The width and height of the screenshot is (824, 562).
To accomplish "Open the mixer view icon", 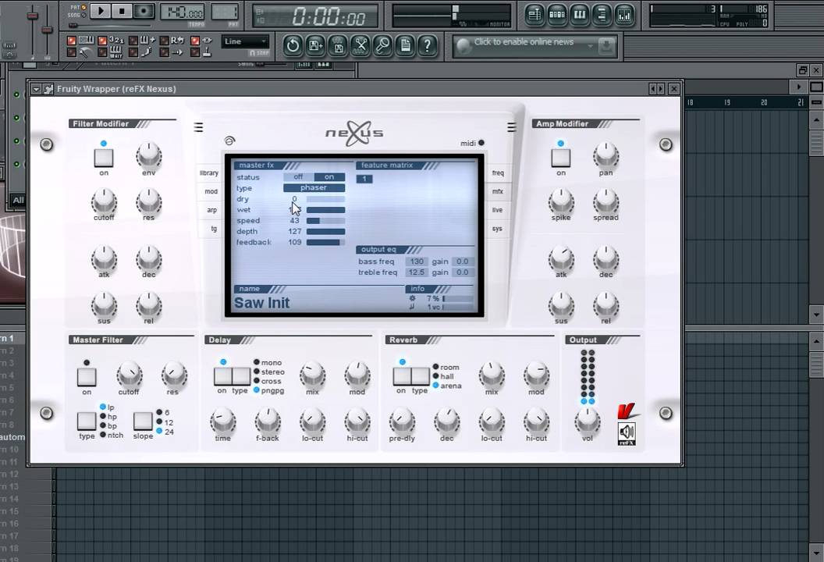I will click(x=624, y=16).
